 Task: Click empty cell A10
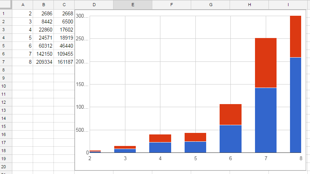(22, 86)
